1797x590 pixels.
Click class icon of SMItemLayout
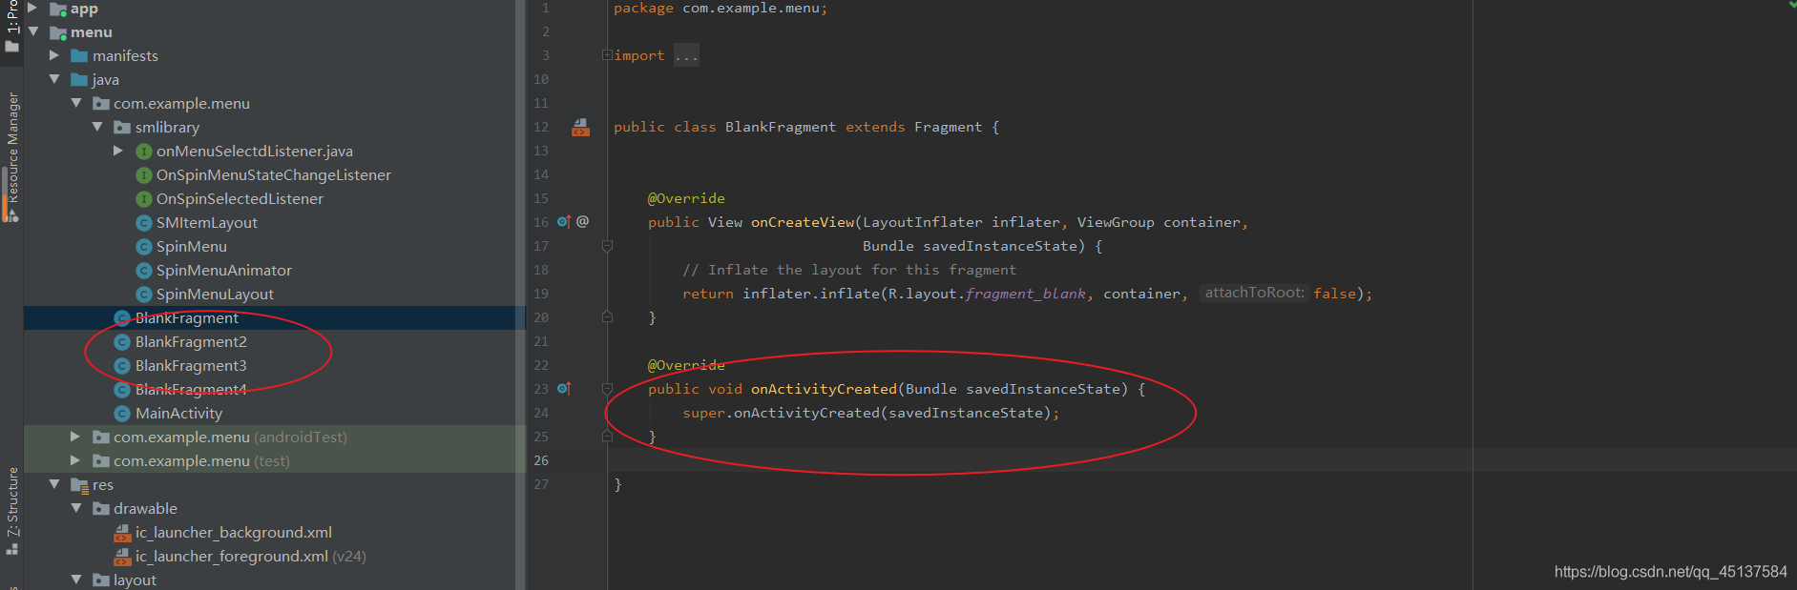click(x=144, y=222)
